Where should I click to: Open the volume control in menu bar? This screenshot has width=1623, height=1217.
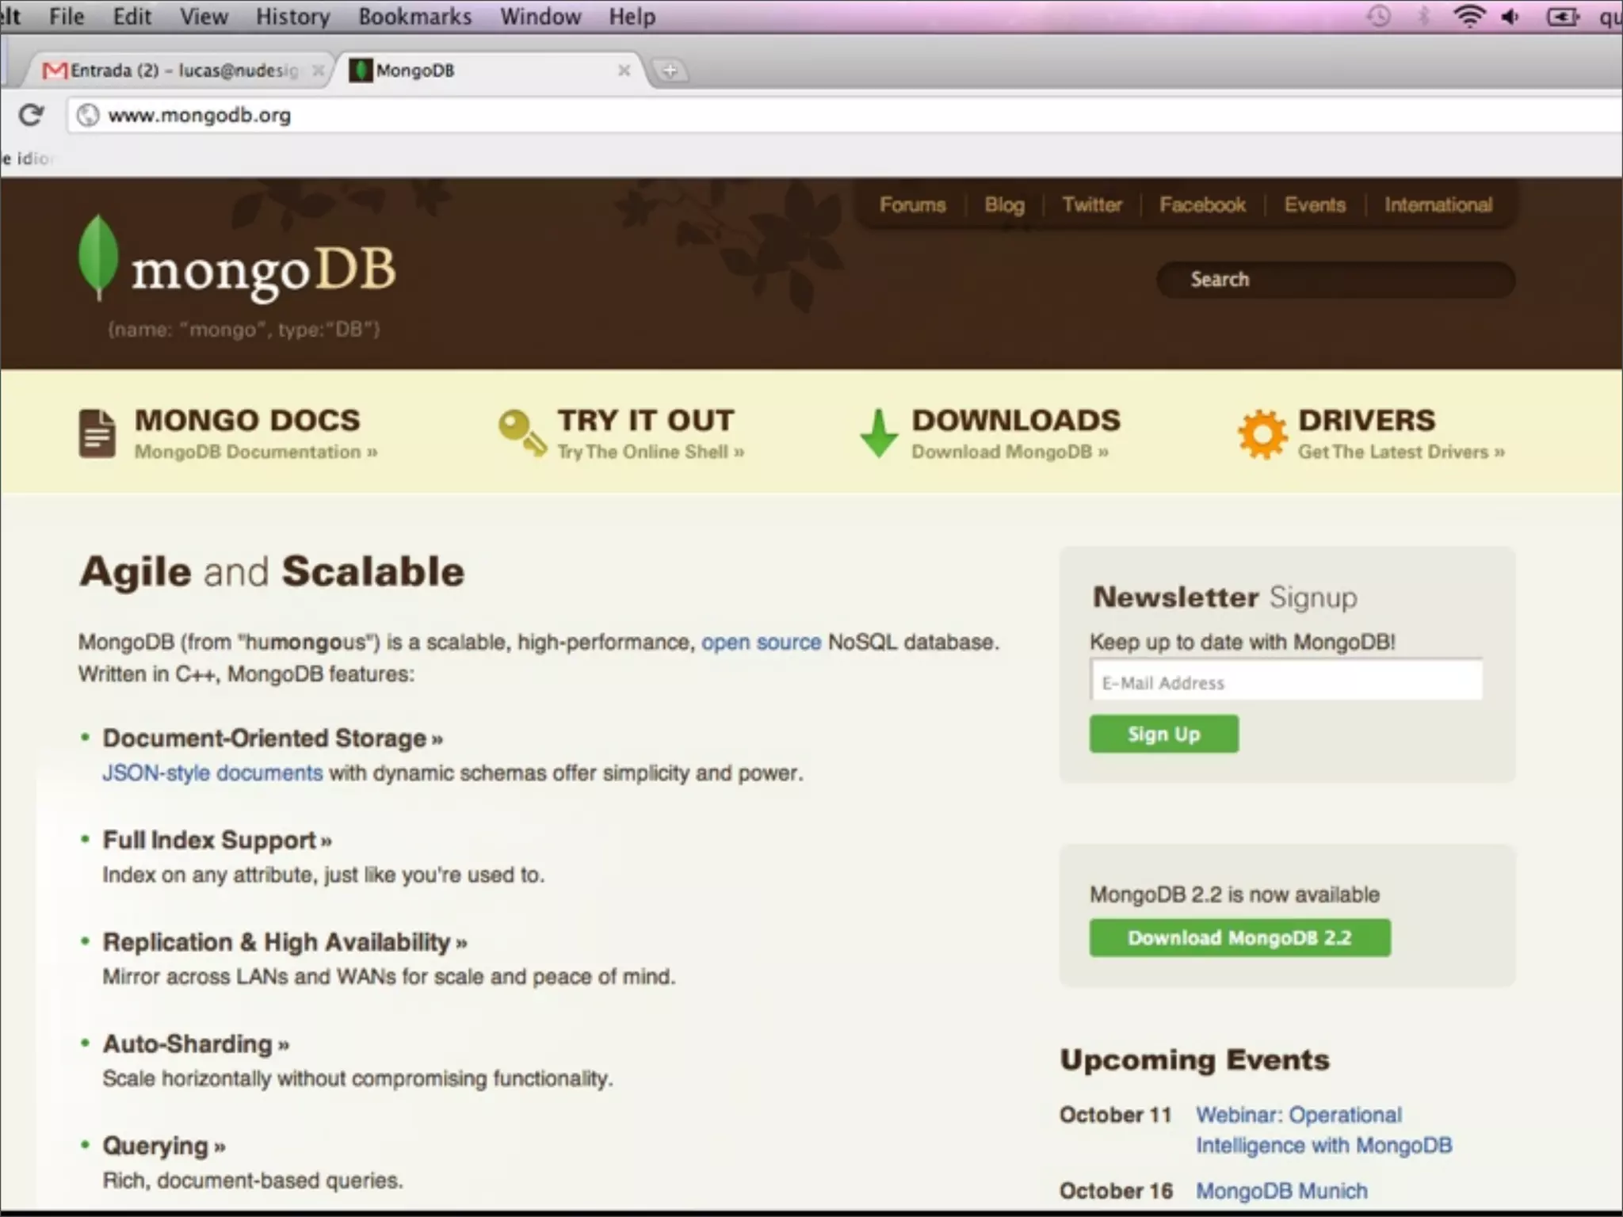click(1510, 17)
